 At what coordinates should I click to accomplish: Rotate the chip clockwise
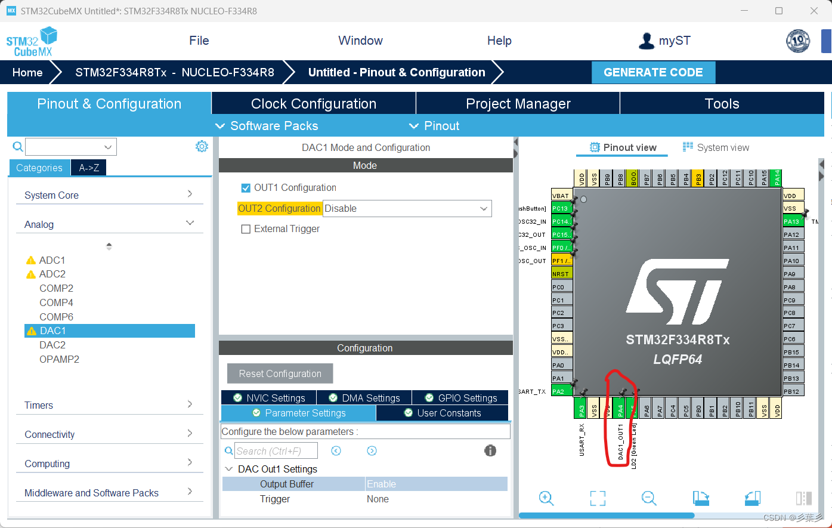(701, 498)
